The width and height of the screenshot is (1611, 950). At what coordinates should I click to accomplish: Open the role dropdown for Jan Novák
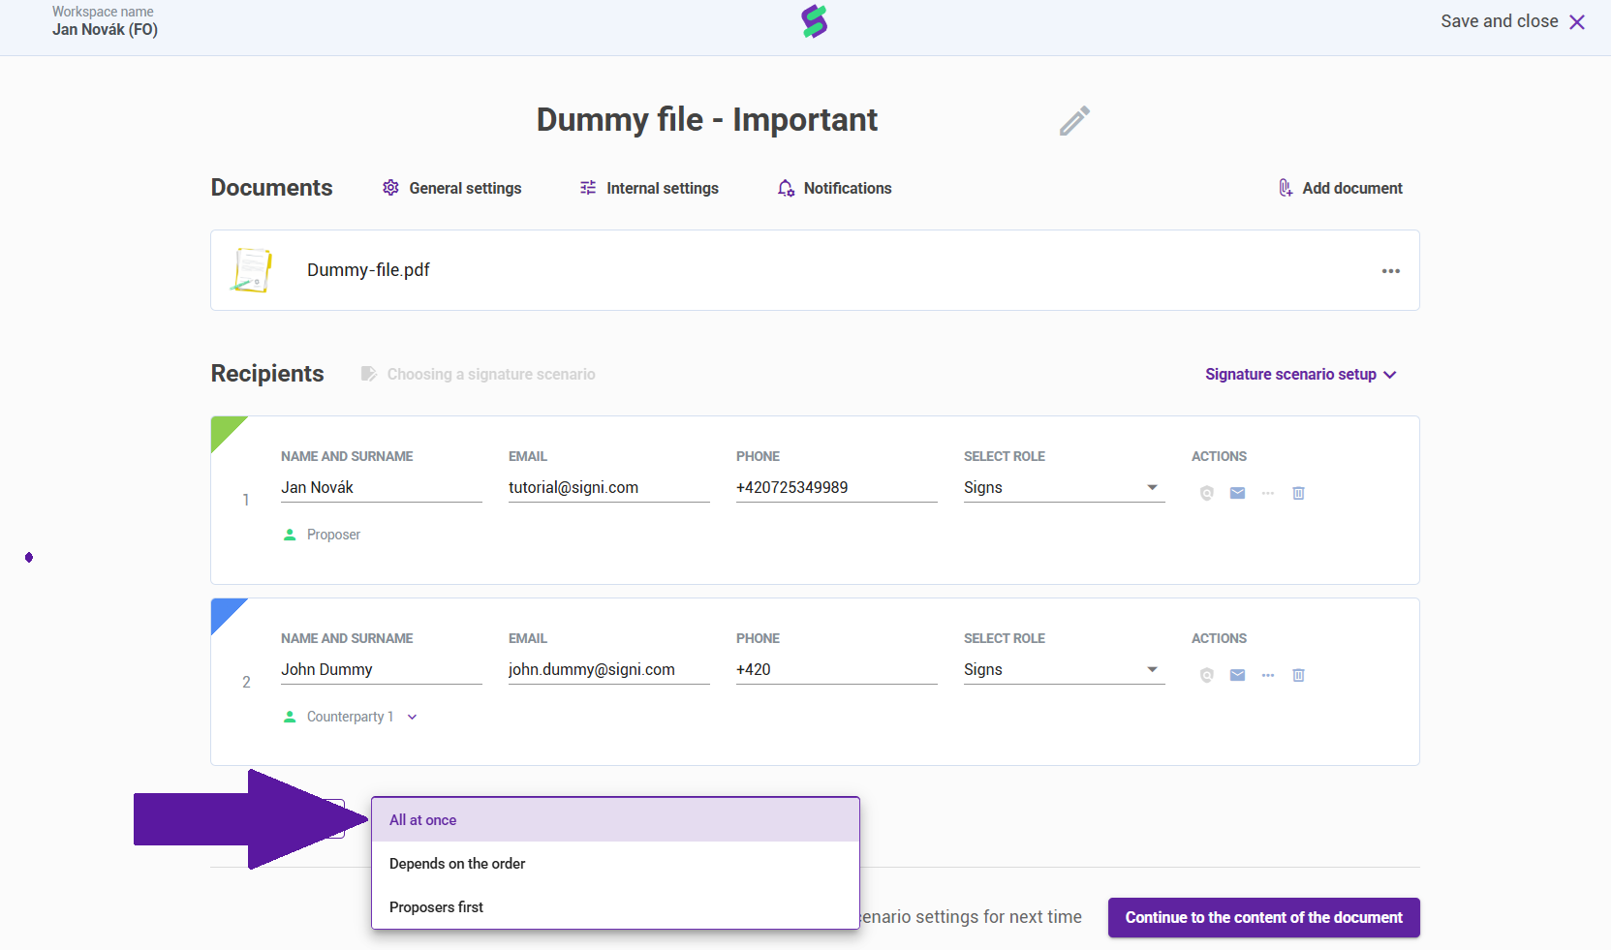[1064, 487]
